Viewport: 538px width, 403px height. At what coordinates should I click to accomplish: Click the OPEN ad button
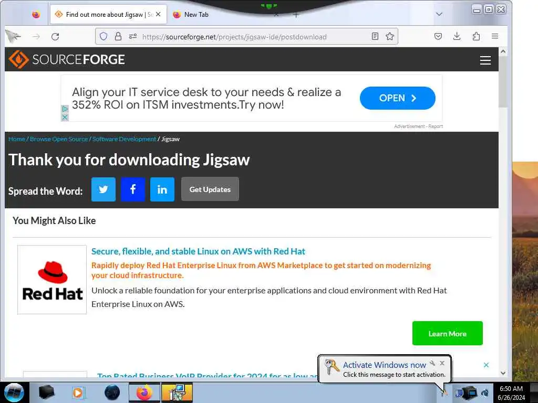398,98
